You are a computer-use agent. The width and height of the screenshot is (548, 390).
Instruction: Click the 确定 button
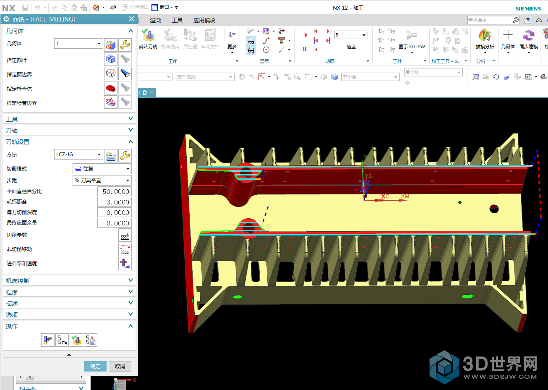pos(95,366)
